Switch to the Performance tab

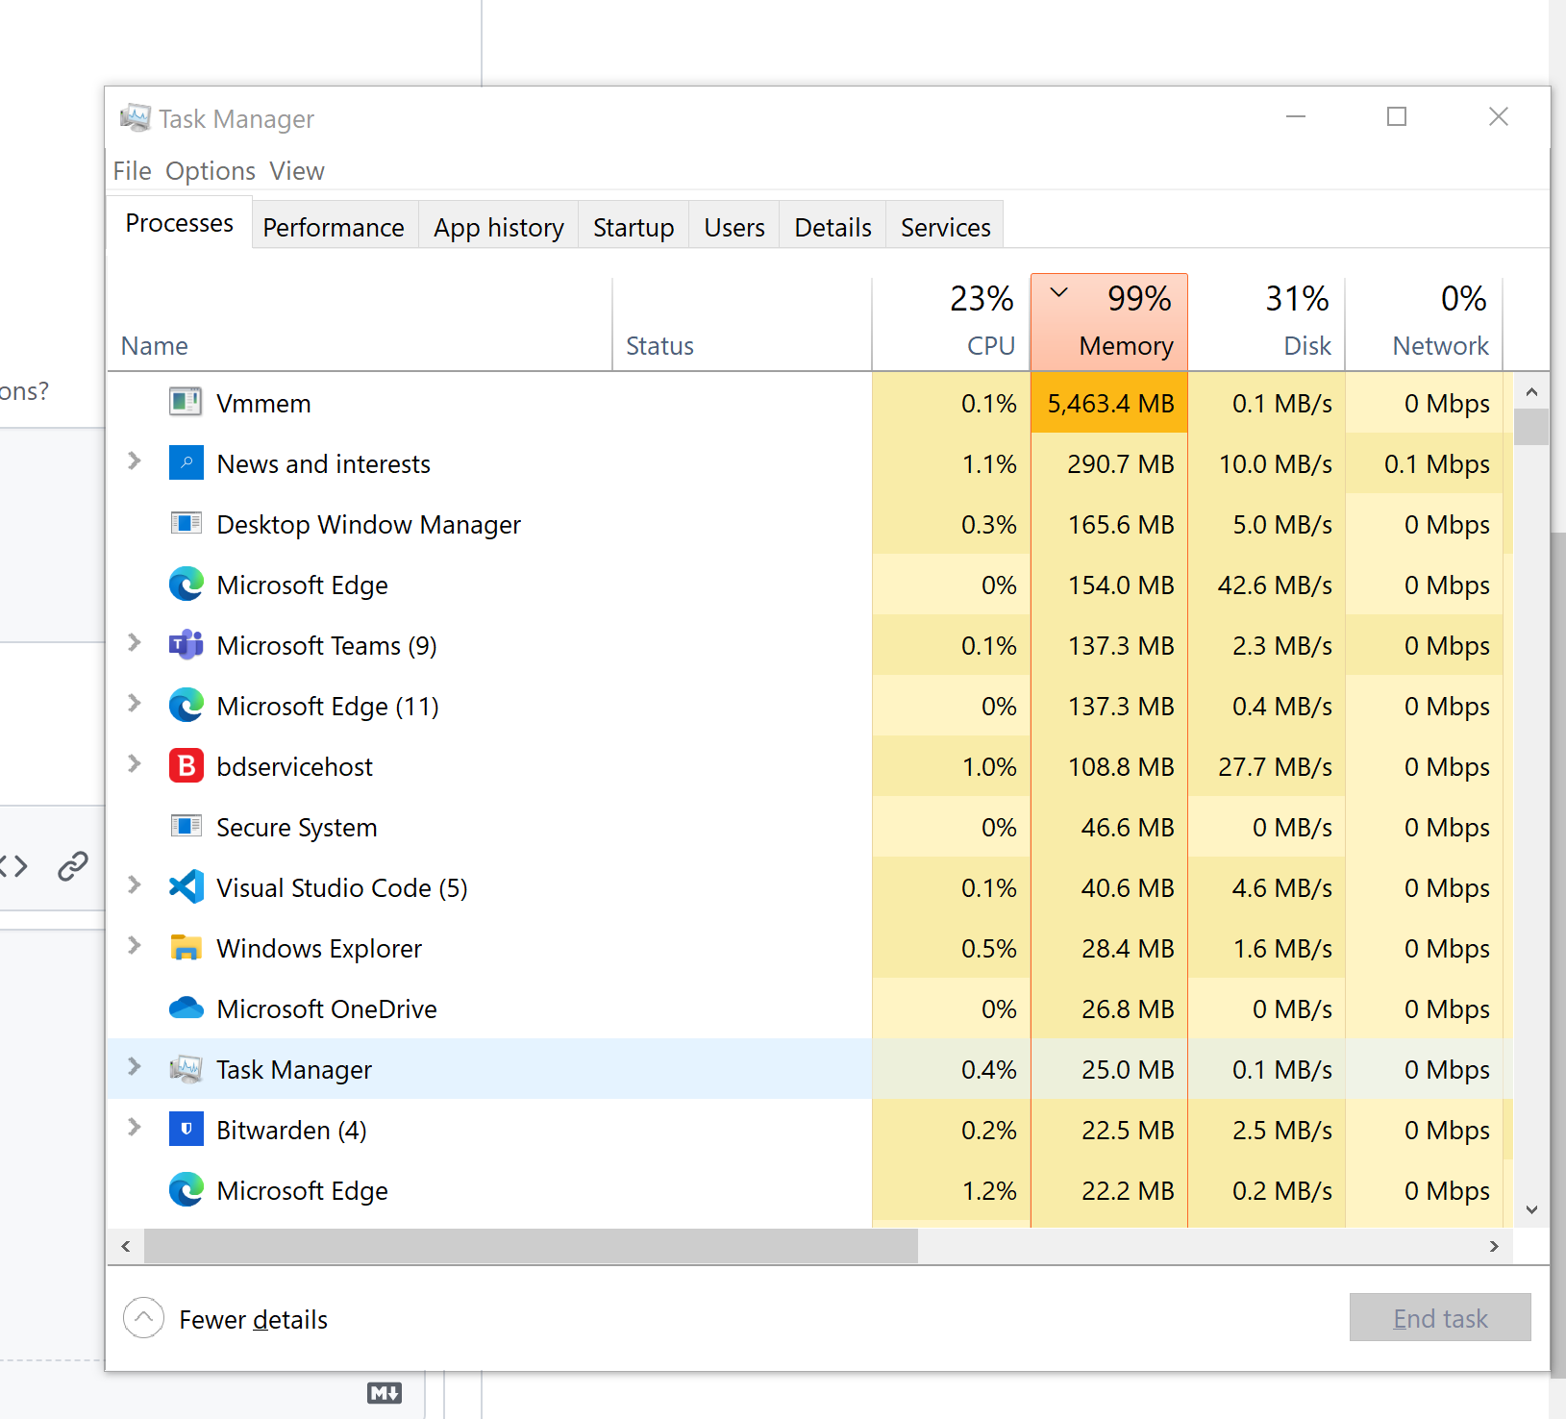(x=334, y=227)
